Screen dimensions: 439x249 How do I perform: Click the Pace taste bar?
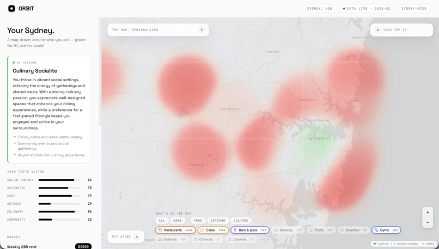pyautogui.click(x=59, y=196)
